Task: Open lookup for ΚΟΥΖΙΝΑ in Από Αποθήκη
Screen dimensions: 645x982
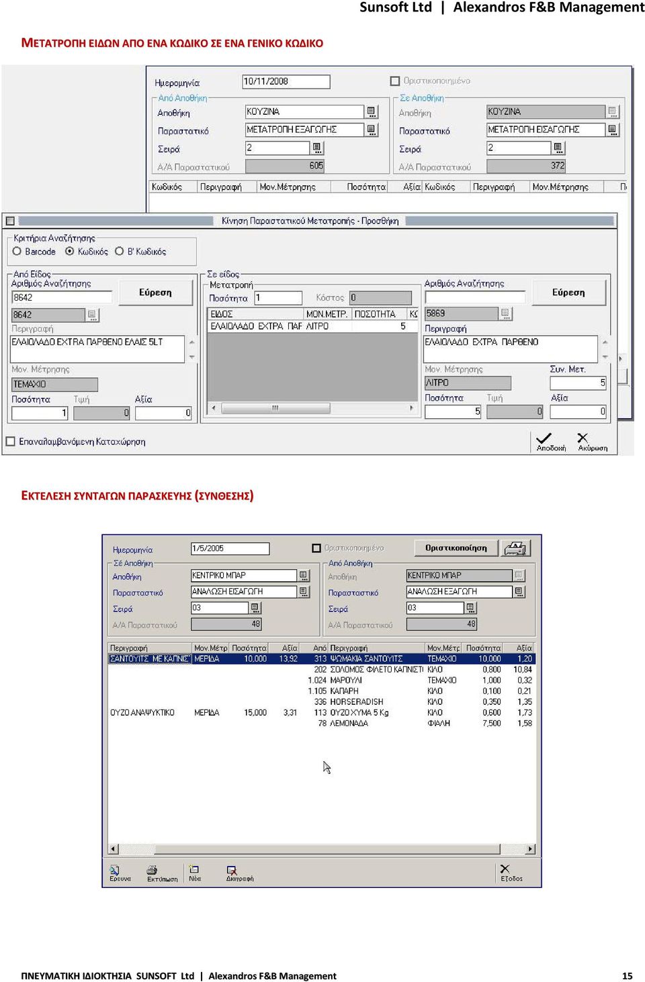Action: [x=372, y=111]
